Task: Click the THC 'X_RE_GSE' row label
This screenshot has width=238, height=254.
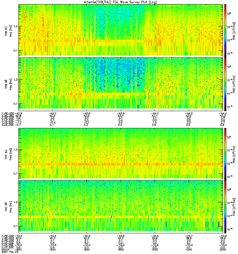Action: pyautogui.click(x=8, y=236)
